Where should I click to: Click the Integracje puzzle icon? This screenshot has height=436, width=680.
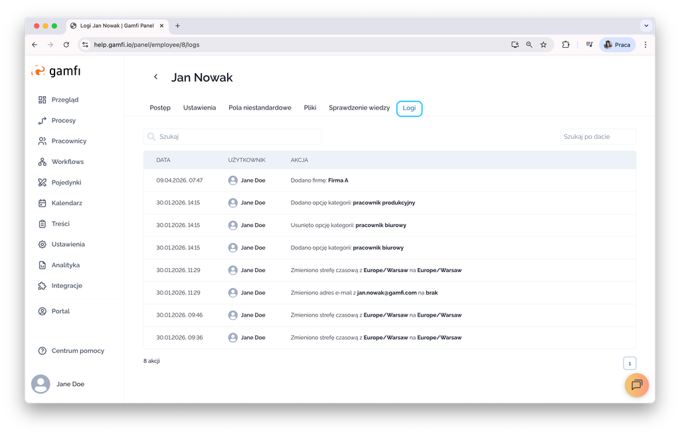click(x=42, y=286)
